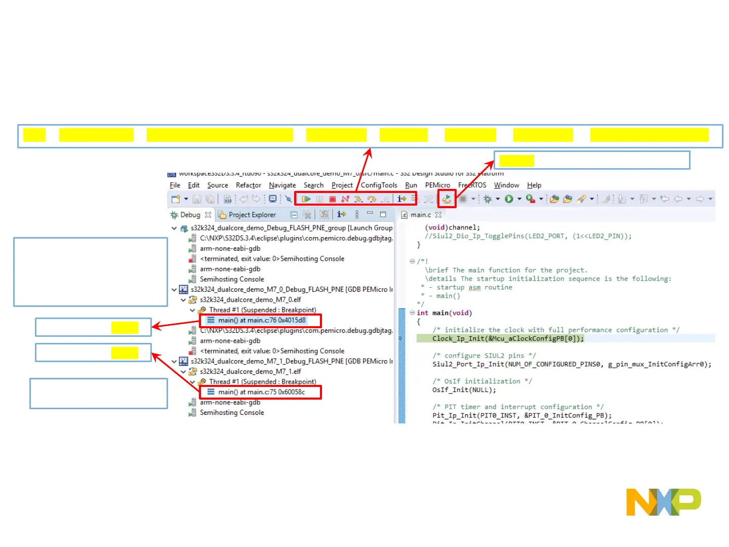Open the File menu
This screenshot has height=547, width=729.
(175, 185)
